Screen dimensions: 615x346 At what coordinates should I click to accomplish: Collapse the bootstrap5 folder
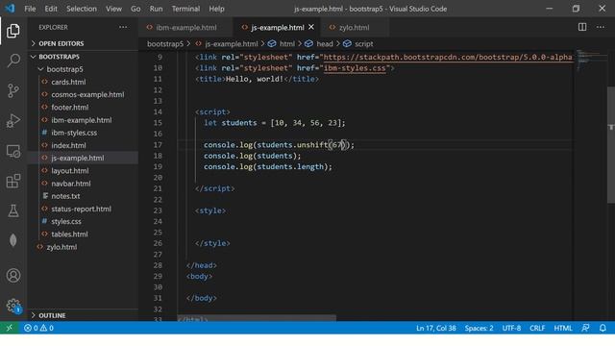click(x=64, y=69)
